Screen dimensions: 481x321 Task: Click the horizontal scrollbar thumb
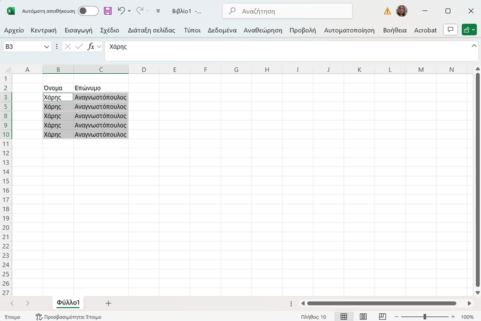382,304
